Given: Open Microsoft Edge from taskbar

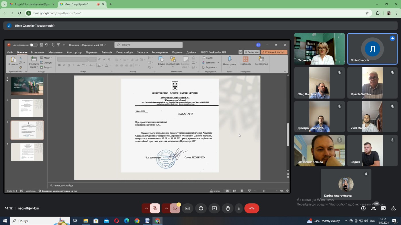Looking at the screenshot, I should click(x=127, y=221).
